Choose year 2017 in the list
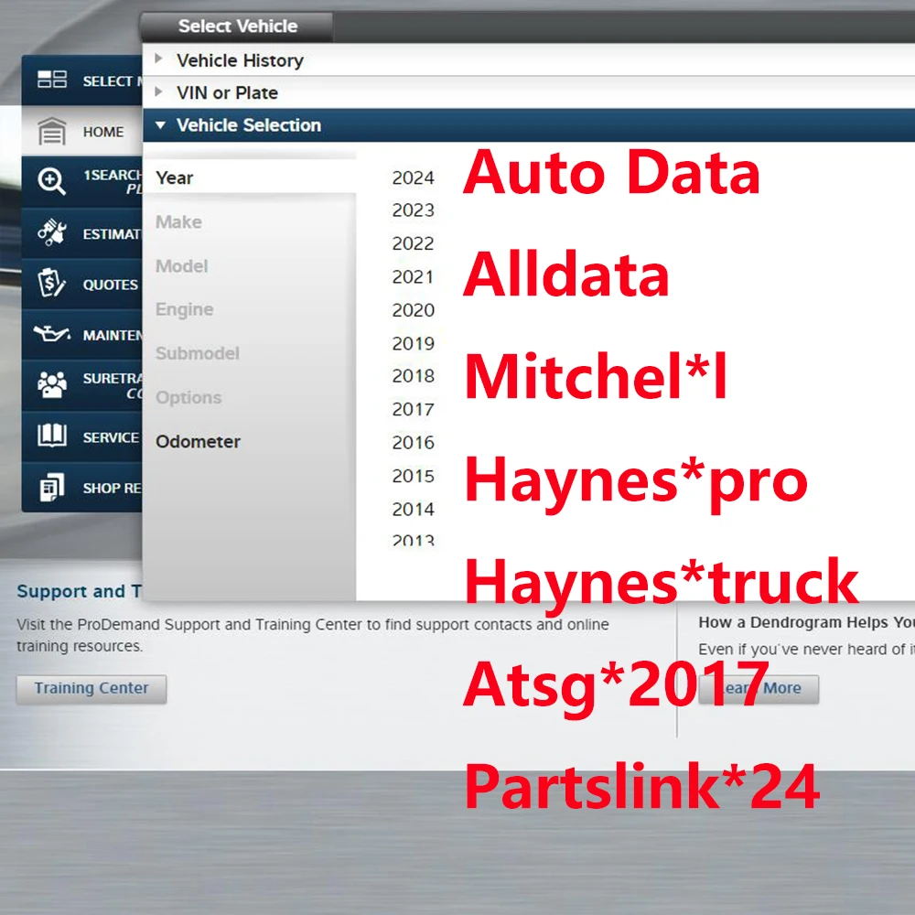Image resolution: width=915 pixels, height=915 pixels. [x=414, y=409]
